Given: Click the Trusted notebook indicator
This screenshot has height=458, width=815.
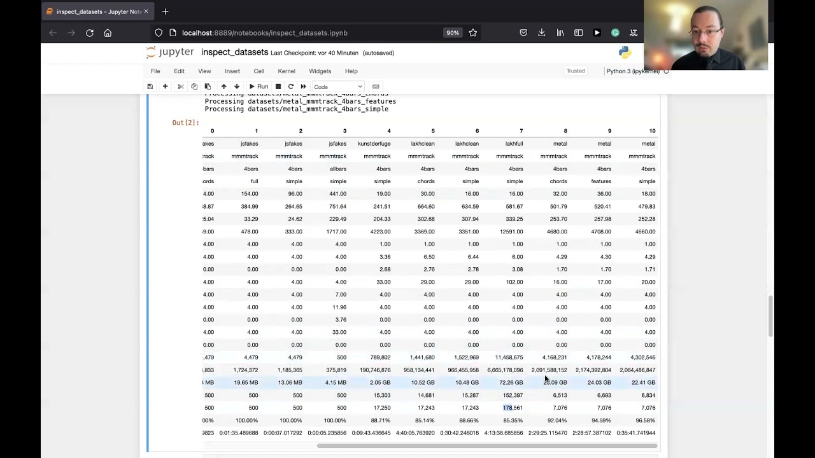Looking at the screenshot, I should pos(576,71).
